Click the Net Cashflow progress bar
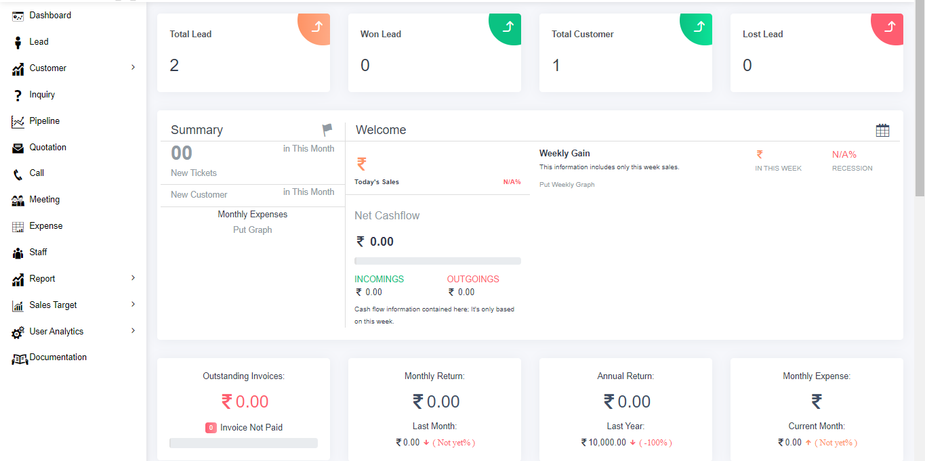 [437, 261]
